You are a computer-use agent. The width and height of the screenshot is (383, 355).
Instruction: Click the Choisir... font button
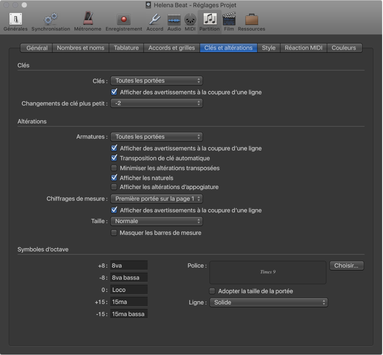tap(347, 266)
